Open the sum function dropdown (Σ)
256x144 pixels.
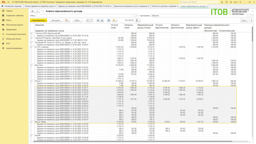138,20
